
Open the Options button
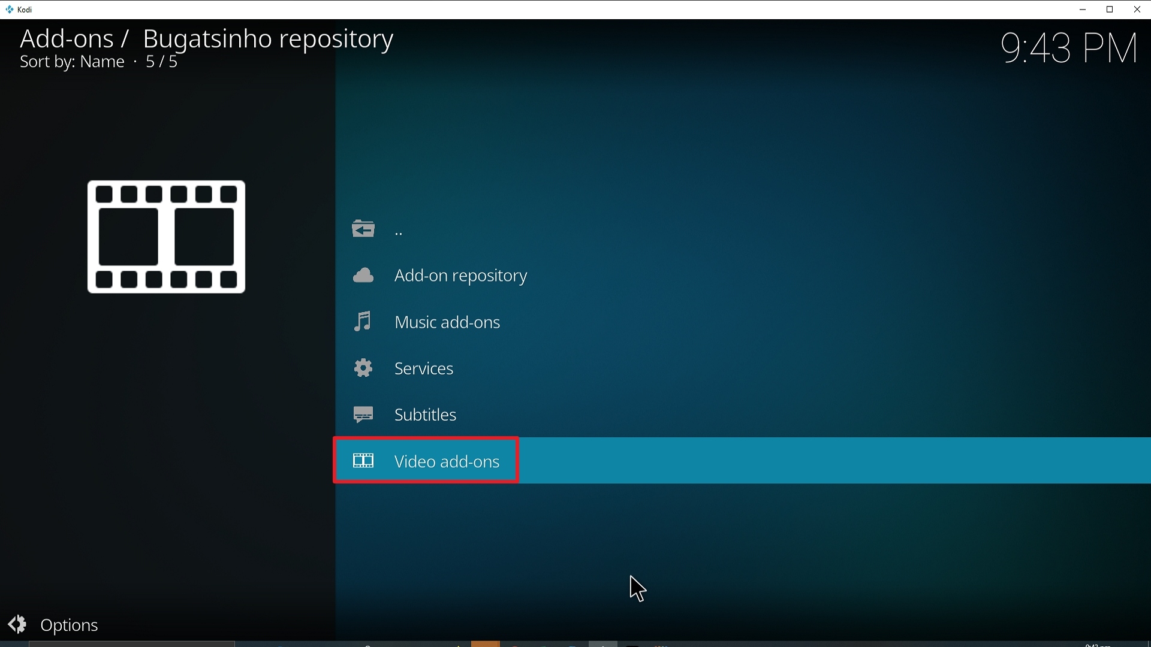click(53, 625)
